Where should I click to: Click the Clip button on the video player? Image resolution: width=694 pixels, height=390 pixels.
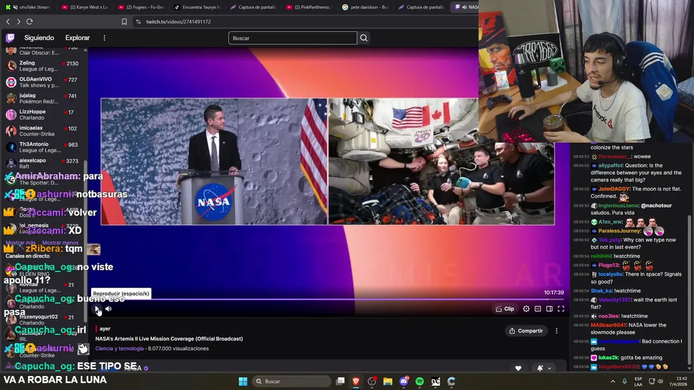click(x=505, y=309)
